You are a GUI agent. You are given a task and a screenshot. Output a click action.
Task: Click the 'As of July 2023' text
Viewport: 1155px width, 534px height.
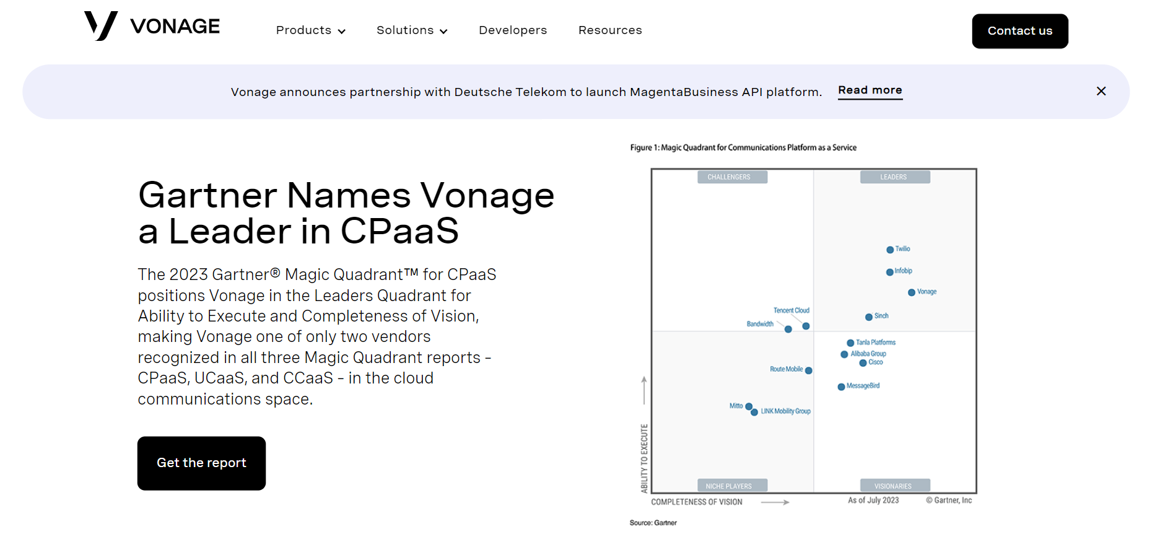pos(873,501)
